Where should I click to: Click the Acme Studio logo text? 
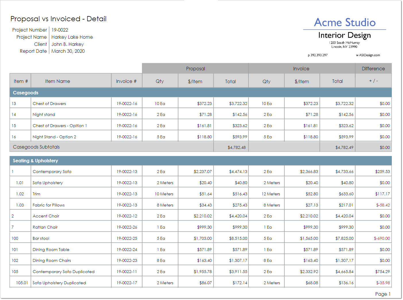345,22
